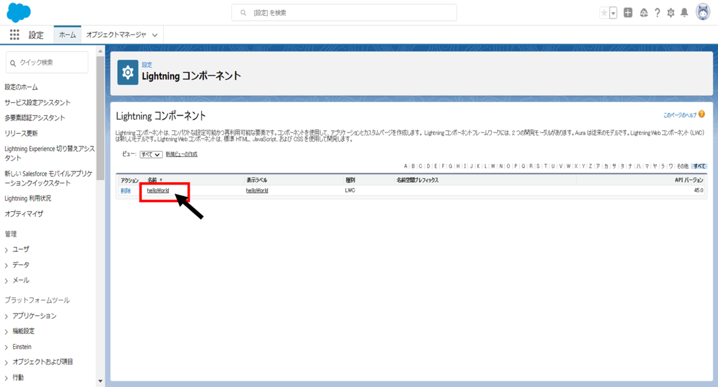
Task: Click the global actions plus icon
Action: pyautogui.click(x=628, y=13)
